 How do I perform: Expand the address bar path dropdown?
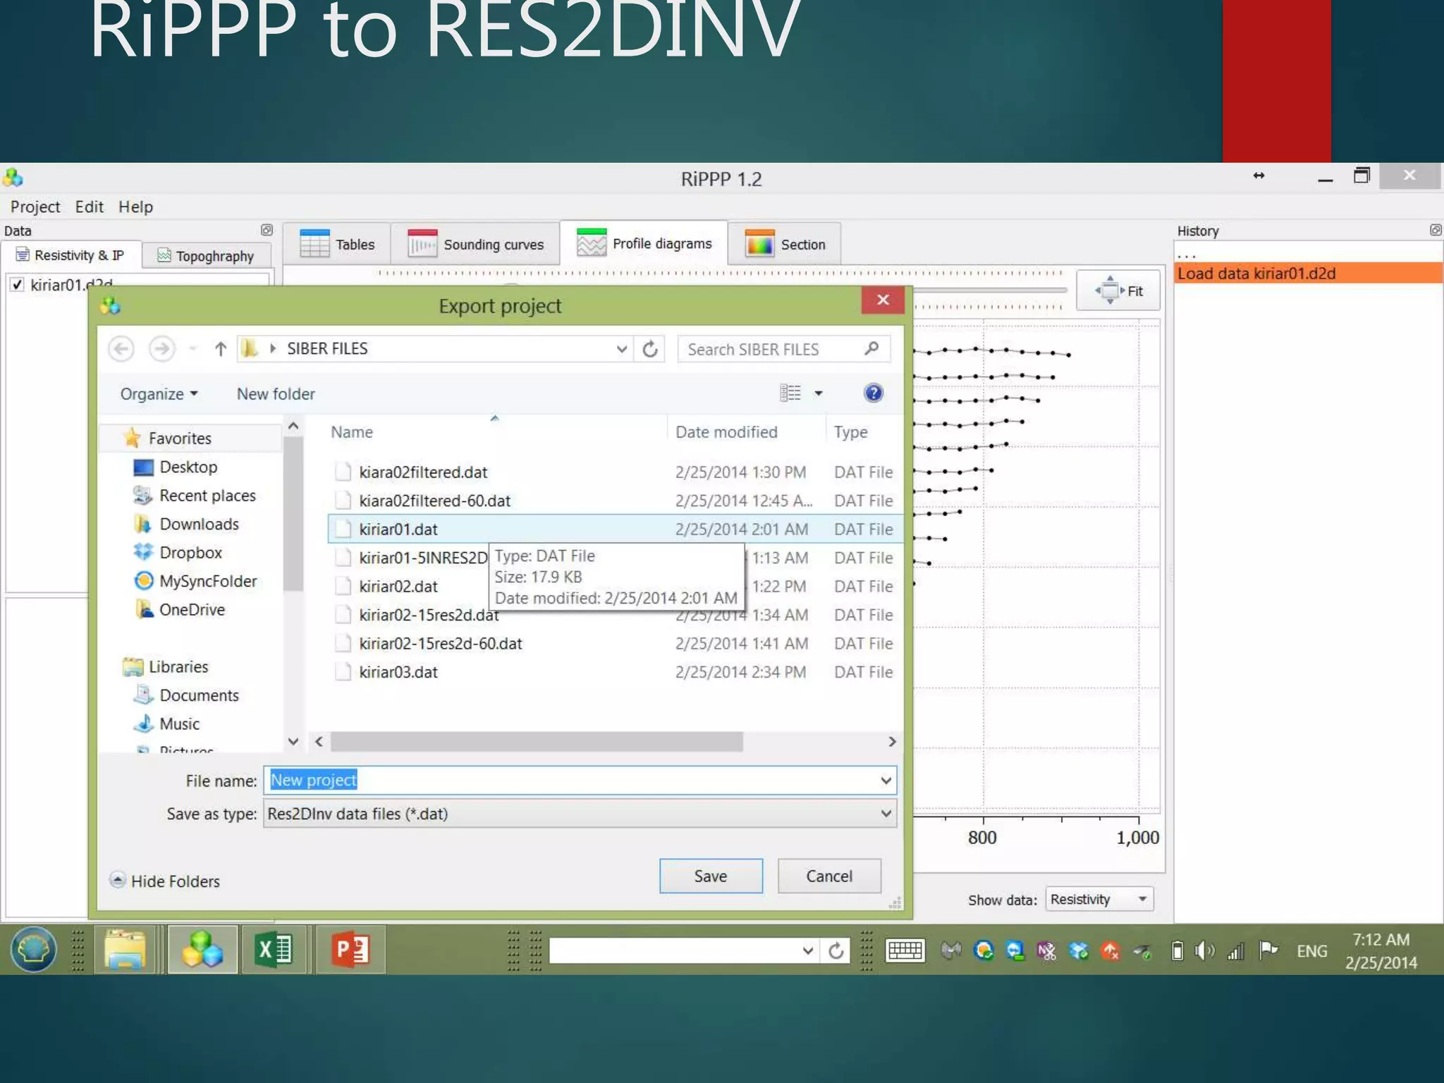[x=621, y=348]
